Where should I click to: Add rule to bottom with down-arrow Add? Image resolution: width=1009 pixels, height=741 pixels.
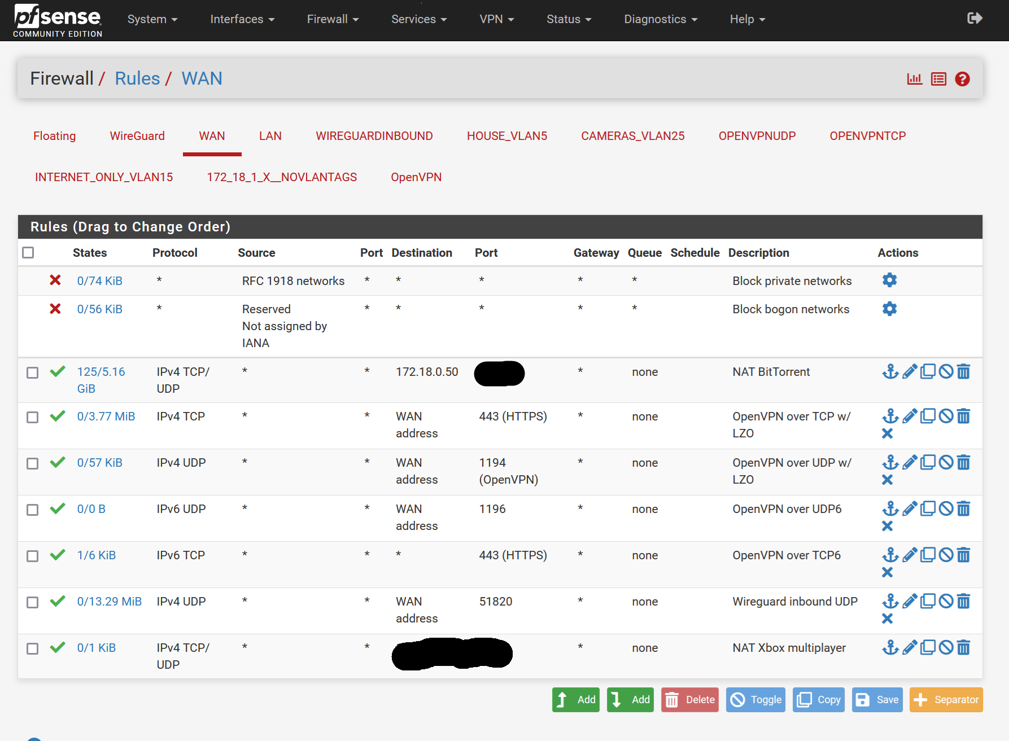(x=630, y=700)
